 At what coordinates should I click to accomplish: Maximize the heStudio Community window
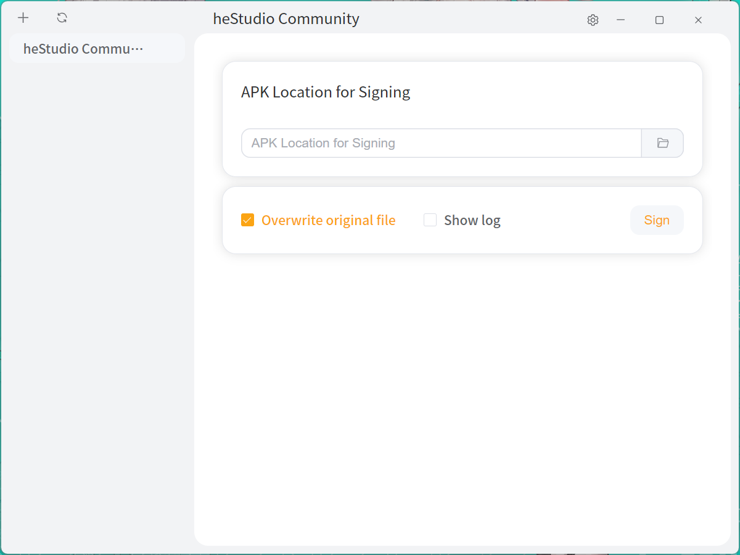pos(659,20)
